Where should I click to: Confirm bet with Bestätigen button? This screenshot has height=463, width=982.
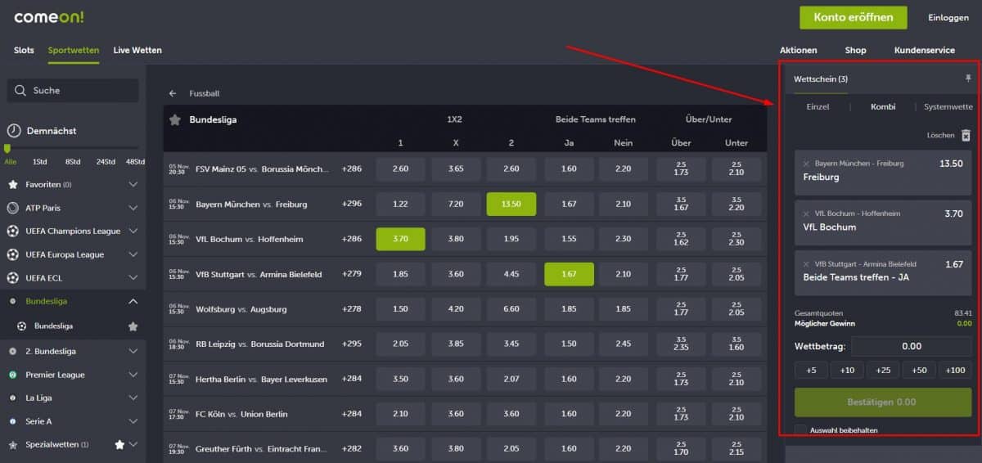click(x=883, y=402)
